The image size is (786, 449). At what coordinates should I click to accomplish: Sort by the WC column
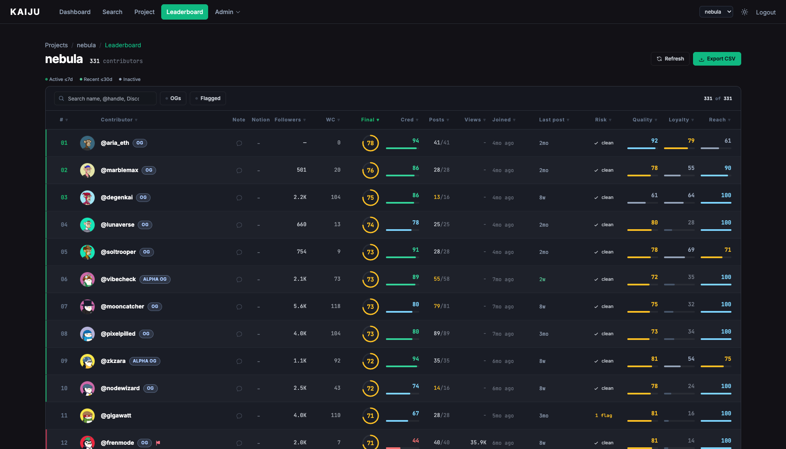(x=333, y=120)
